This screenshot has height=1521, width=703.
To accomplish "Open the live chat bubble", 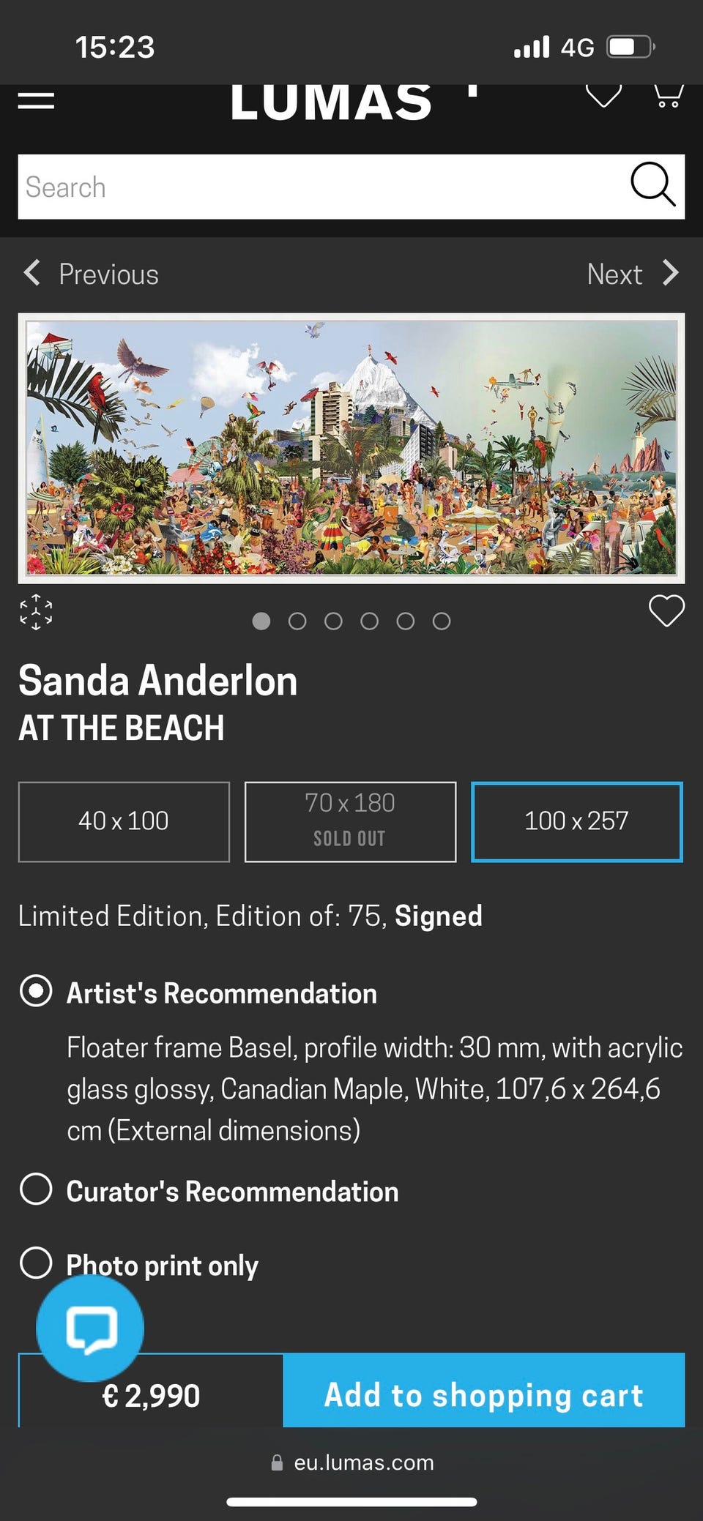I will [x=90, y=1328].
